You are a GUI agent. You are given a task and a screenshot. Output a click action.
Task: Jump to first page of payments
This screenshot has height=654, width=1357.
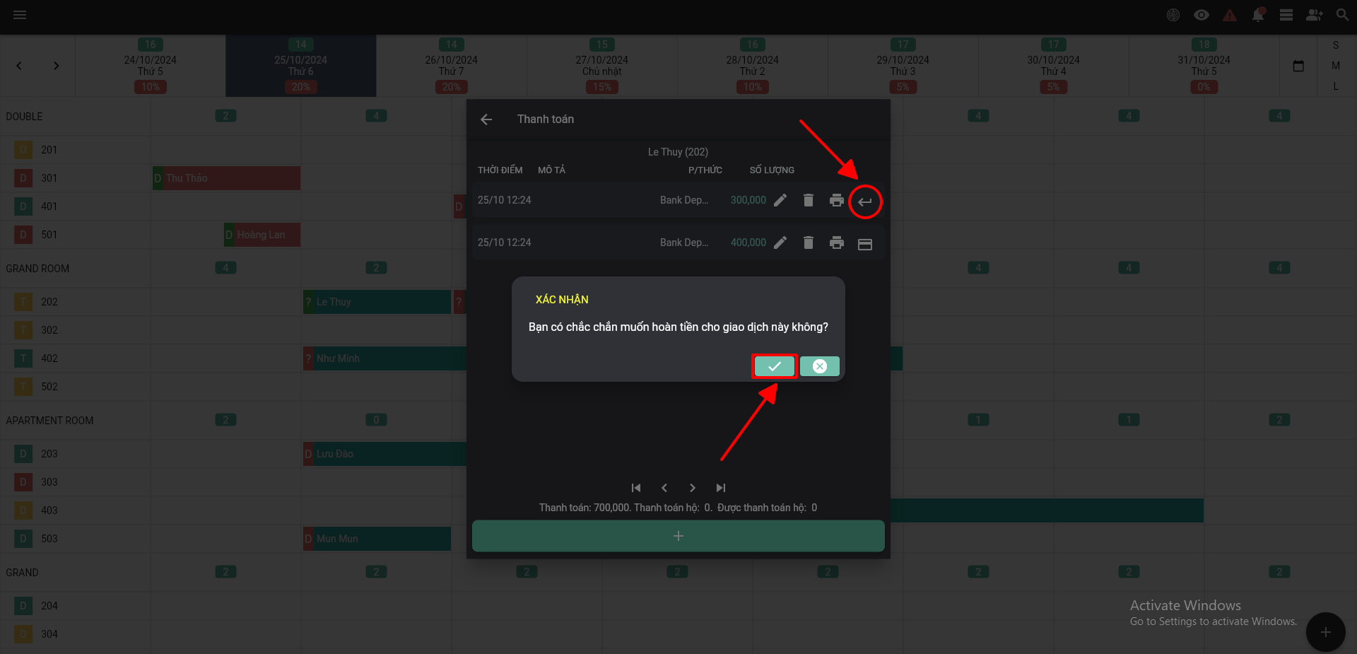coord(636,488)
